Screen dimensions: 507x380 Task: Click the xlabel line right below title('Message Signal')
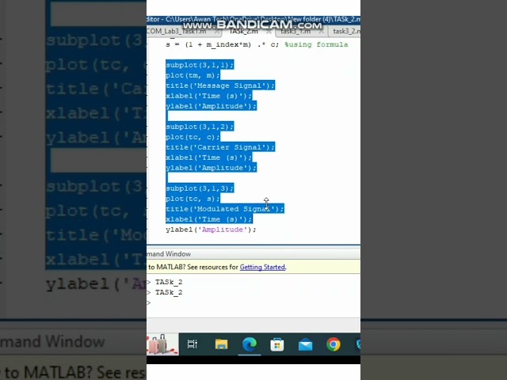click(208, 96)
